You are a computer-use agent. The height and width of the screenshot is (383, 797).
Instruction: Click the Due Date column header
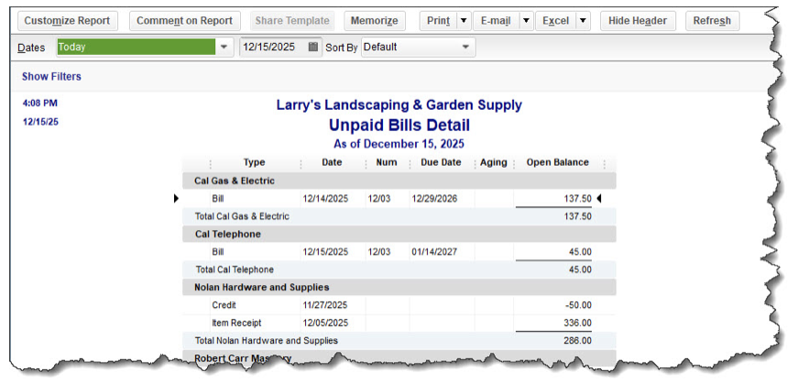click(x=441, y=163)
